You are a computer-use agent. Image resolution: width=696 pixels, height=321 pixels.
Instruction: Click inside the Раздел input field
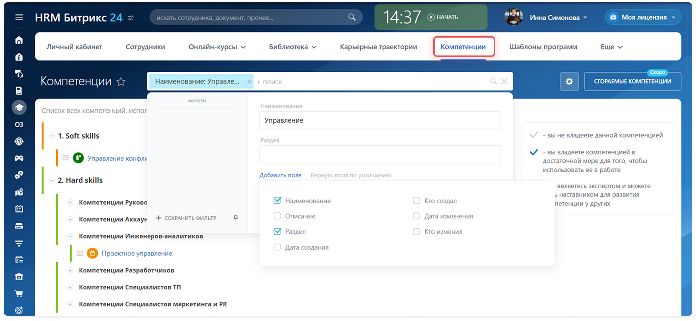380,155
